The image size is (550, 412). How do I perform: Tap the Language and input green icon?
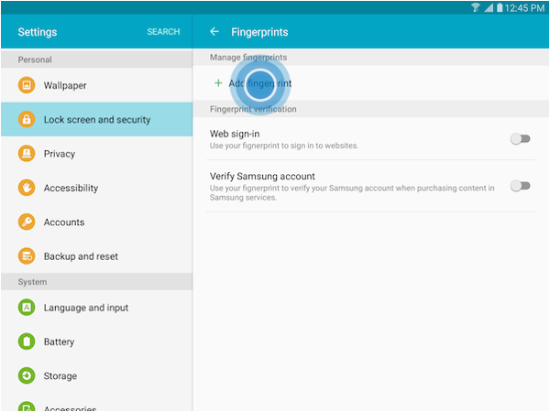point(27,308)
